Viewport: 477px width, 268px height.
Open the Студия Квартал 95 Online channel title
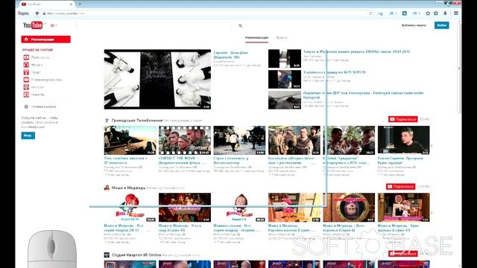tap(136, 255)
